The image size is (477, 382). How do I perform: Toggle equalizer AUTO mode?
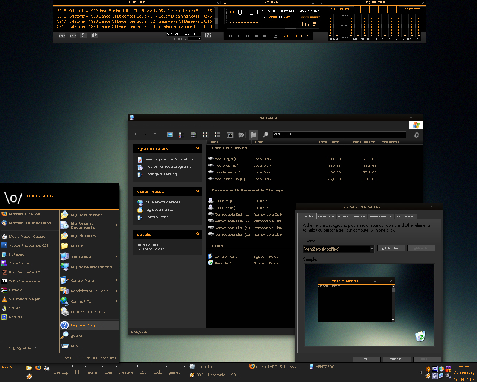(x=345, y=9)
